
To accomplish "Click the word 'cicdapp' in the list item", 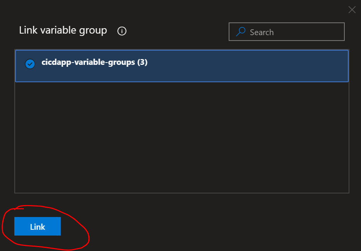I will (54, 63).
